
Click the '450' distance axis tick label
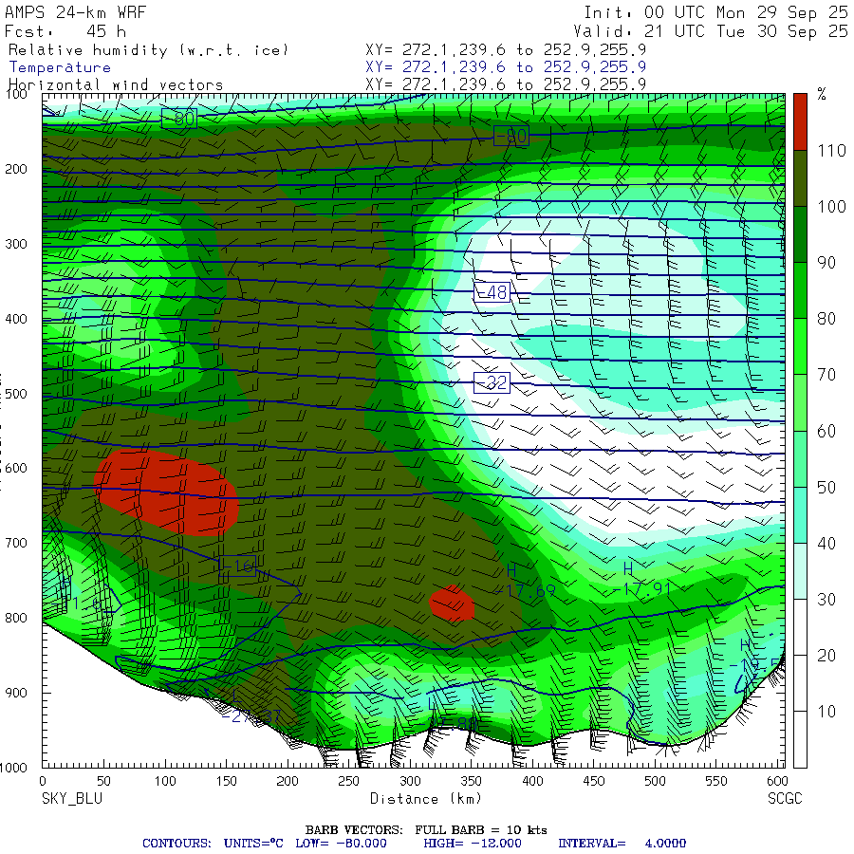point(594,781)
